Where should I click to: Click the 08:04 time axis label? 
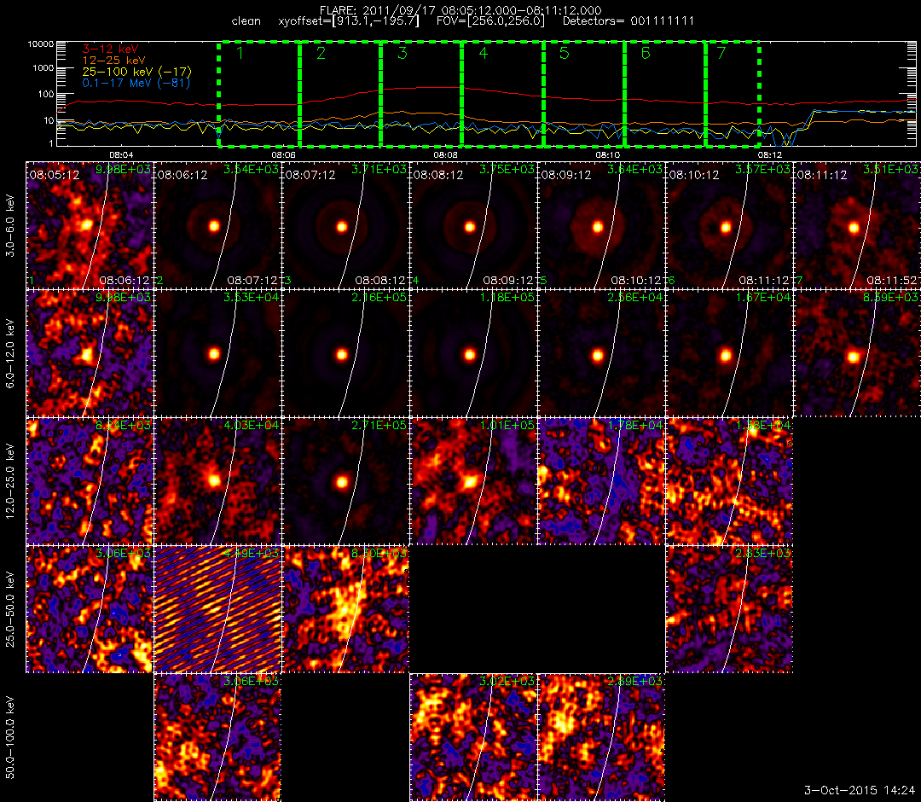[x=121, y=154]
